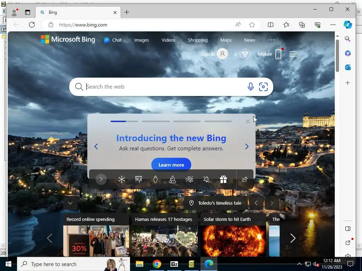Open Toledo's timeless tale info
This screenshot has height=271, width=362.
(216, 203)
